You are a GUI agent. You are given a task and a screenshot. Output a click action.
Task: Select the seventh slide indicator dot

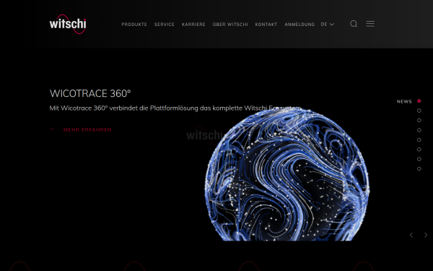click(x=419, y=159)
